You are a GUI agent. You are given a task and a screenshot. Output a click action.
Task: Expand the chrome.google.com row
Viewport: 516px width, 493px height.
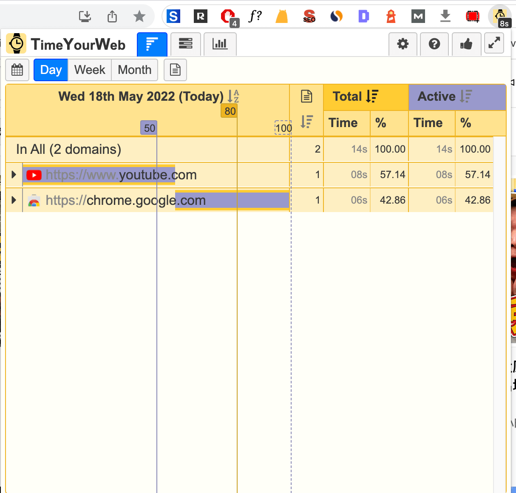[14, 200]
